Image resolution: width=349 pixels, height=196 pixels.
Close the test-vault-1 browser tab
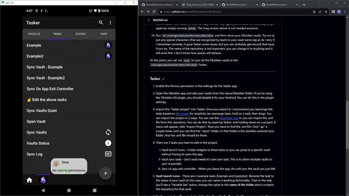tap(257, 5)
